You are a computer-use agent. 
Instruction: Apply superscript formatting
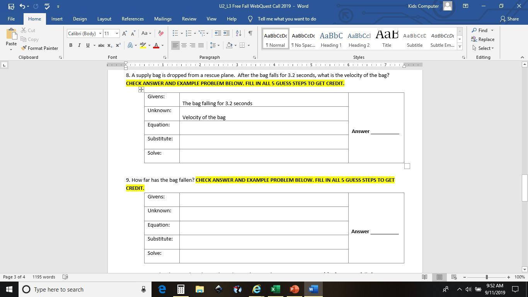pyautogui.click(x=118, y=46)
